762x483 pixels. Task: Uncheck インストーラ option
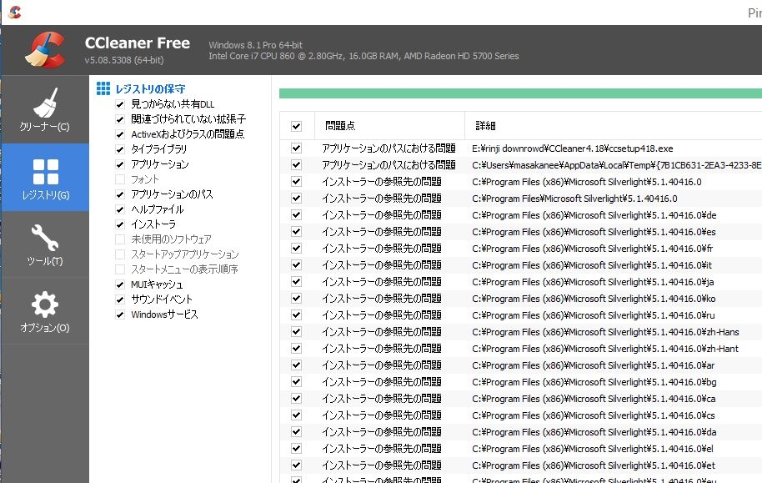point(120,224)
